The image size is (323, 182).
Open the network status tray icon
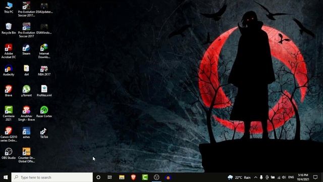pyautogui.click(x=279, y=177)
